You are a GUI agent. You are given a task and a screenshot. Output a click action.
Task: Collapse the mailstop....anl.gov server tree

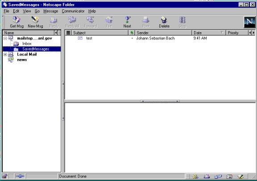click(x=5, y=38)
